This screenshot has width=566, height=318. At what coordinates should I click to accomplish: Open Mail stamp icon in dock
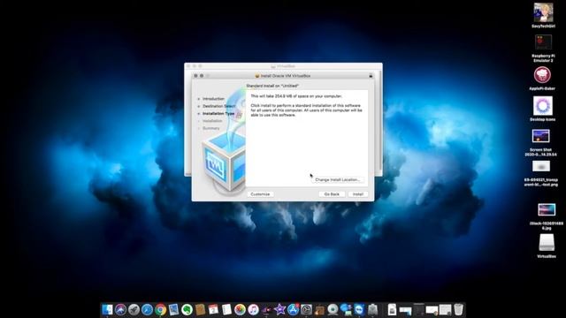click(x=173, y=309)
